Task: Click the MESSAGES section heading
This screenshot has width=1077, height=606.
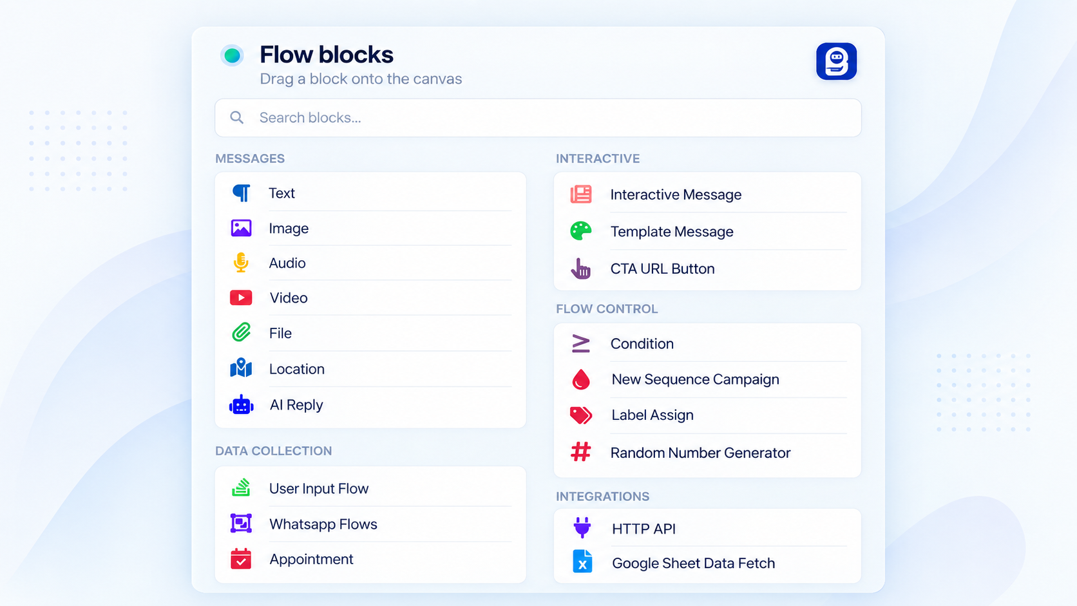Action: click(x=250, y=158)
